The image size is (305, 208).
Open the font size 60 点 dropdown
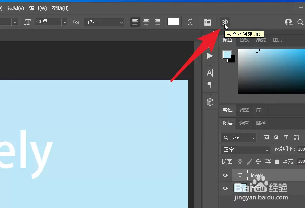pos(65,22)
